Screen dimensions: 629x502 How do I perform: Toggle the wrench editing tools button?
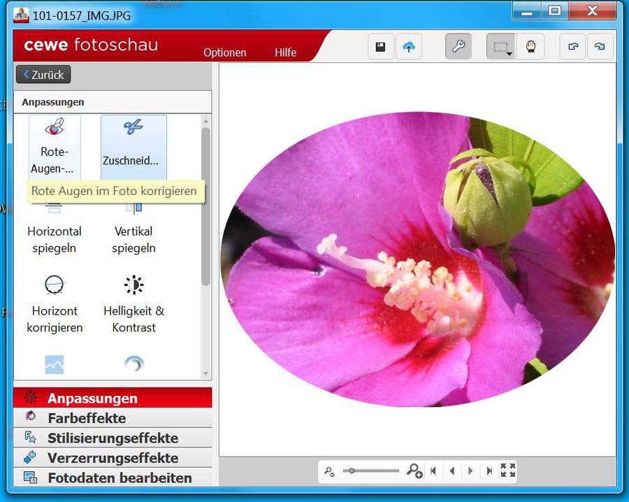tap(458, 47)
